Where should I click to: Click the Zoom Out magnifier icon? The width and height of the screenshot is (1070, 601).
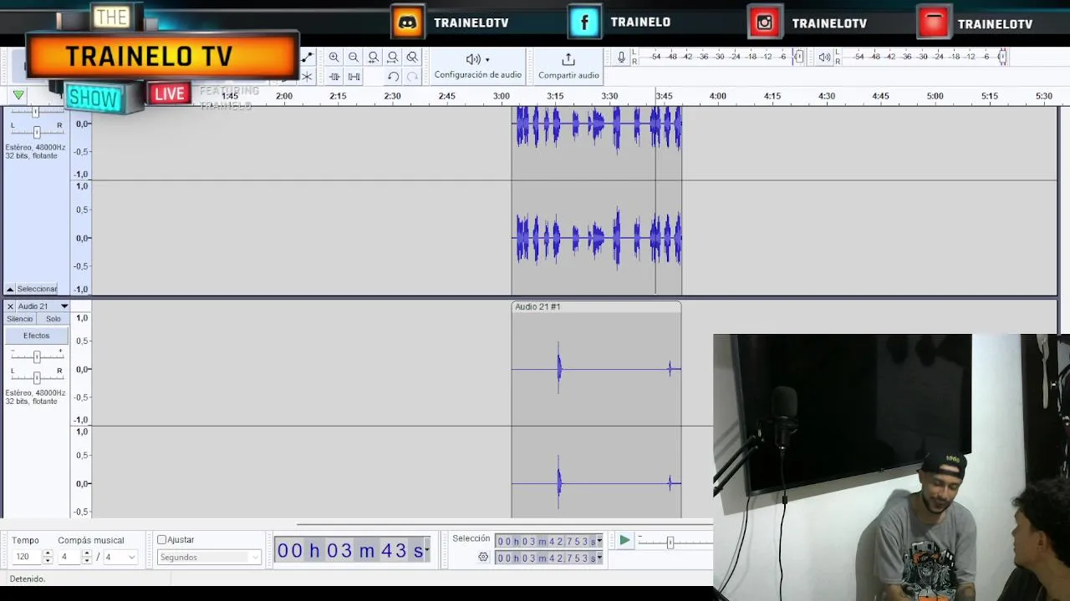coord(354,58)
